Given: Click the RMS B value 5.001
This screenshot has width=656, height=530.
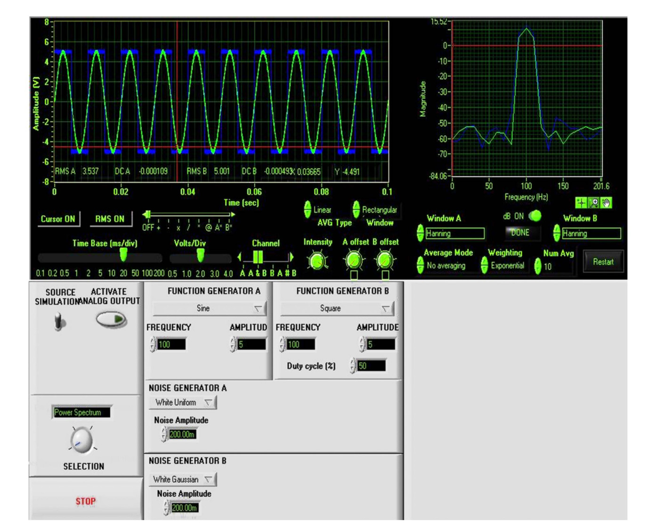Looking at the screenshot, I should pyautogui.click(x=221, y=171).
